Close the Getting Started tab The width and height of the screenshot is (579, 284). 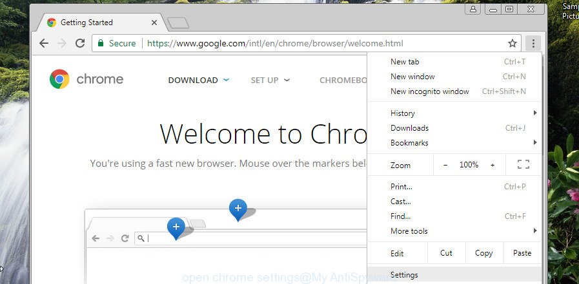click(154, 23)
